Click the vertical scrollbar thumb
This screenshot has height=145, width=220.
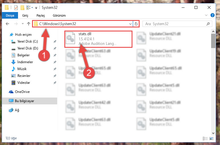coord(213,41)
